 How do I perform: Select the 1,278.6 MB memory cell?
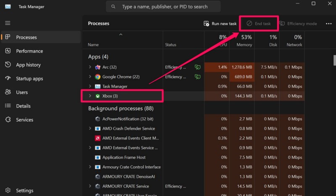coord(242,67)
